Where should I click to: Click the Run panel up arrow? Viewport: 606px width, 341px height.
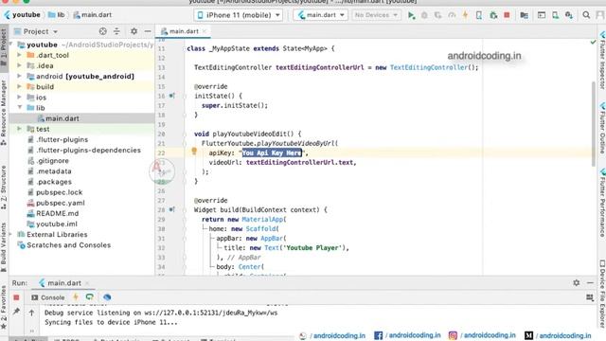coord(31,313)
